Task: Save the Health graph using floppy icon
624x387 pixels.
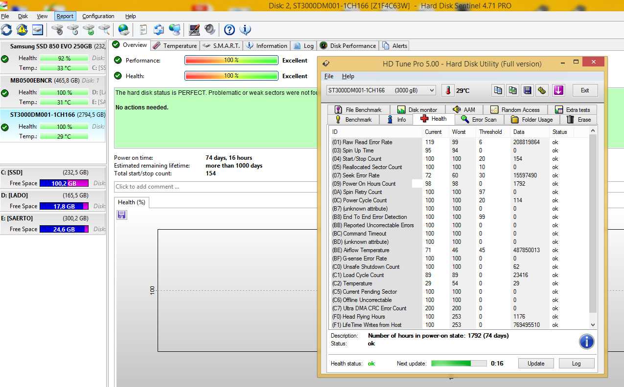Action: [x=121, y=215]
